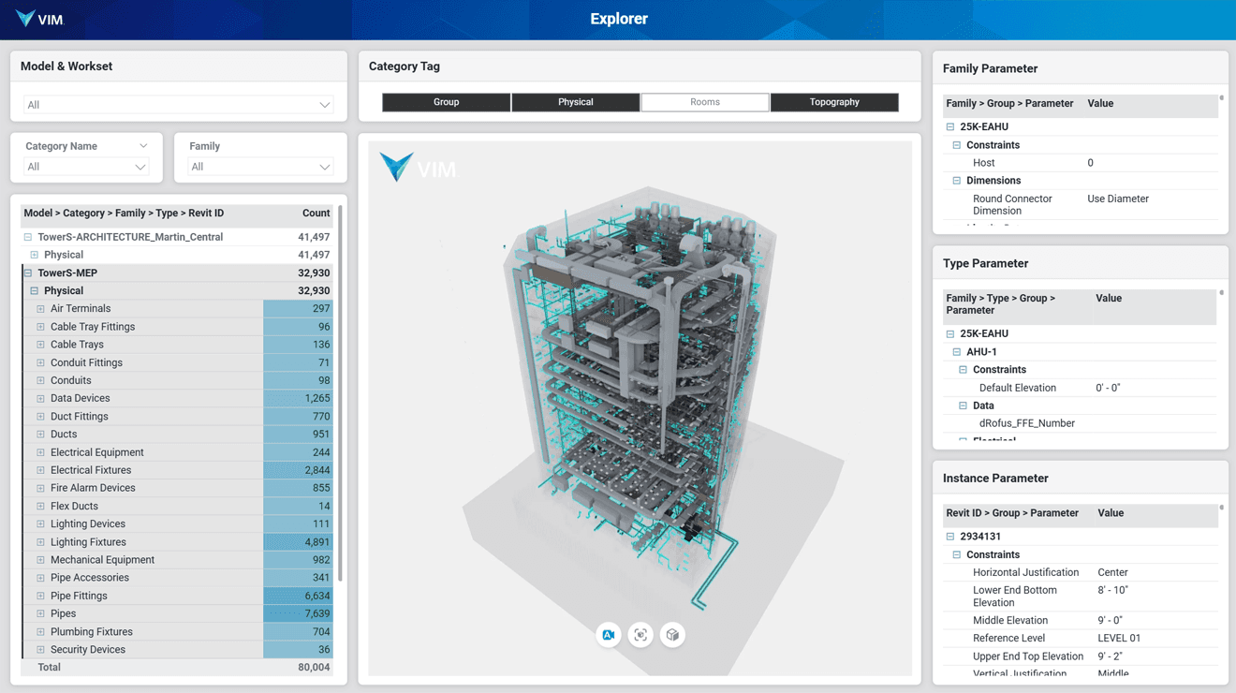
Task: Expand the Air Terminals tree item
Action: [38, 308]
